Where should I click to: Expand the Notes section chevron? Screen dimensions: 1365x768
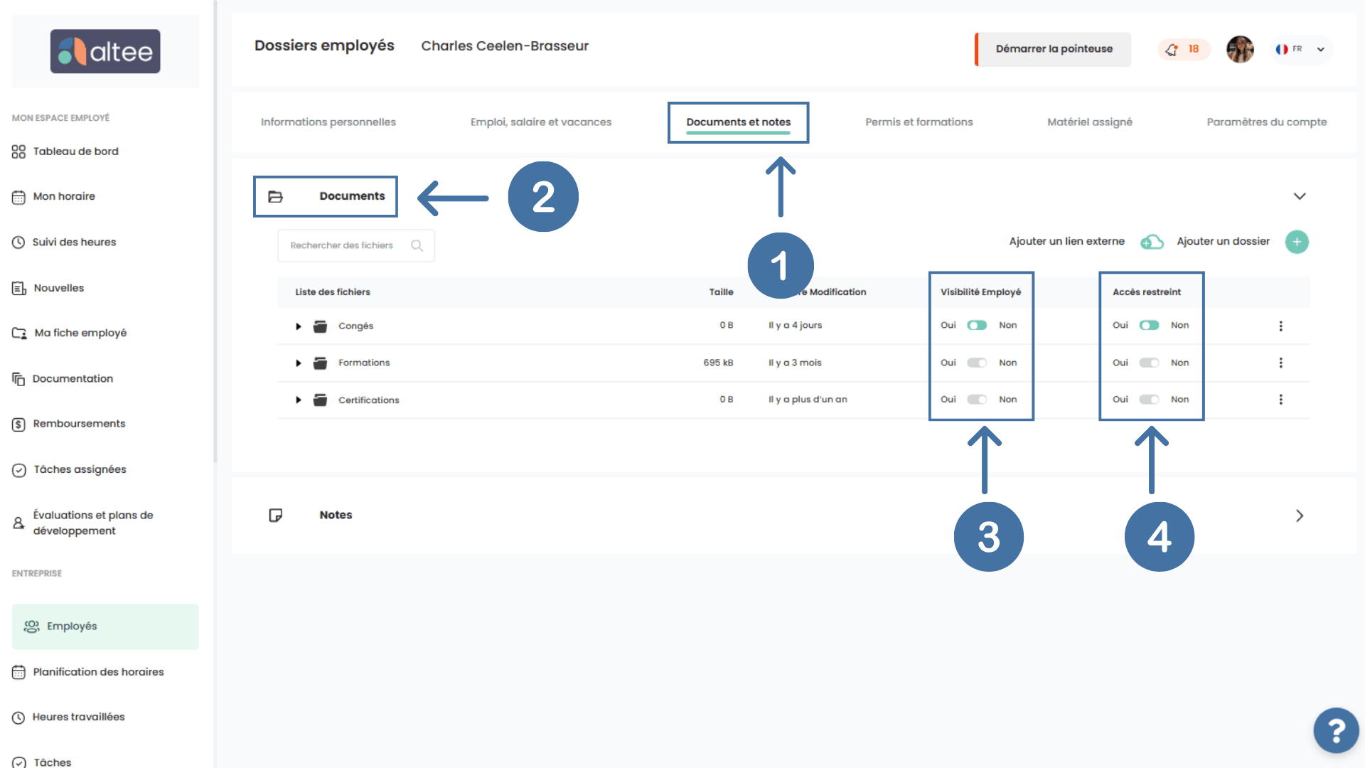[1300, 516]
